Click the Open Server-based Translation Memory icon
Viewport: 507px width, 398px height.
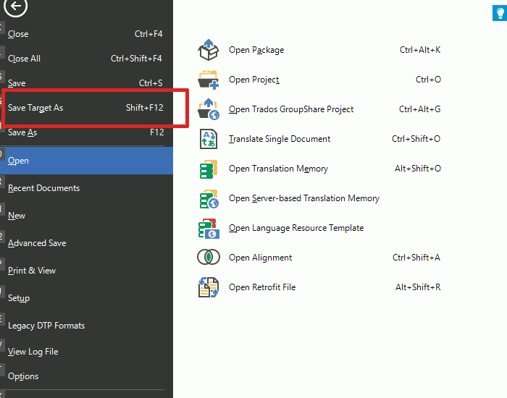point(209,198)
